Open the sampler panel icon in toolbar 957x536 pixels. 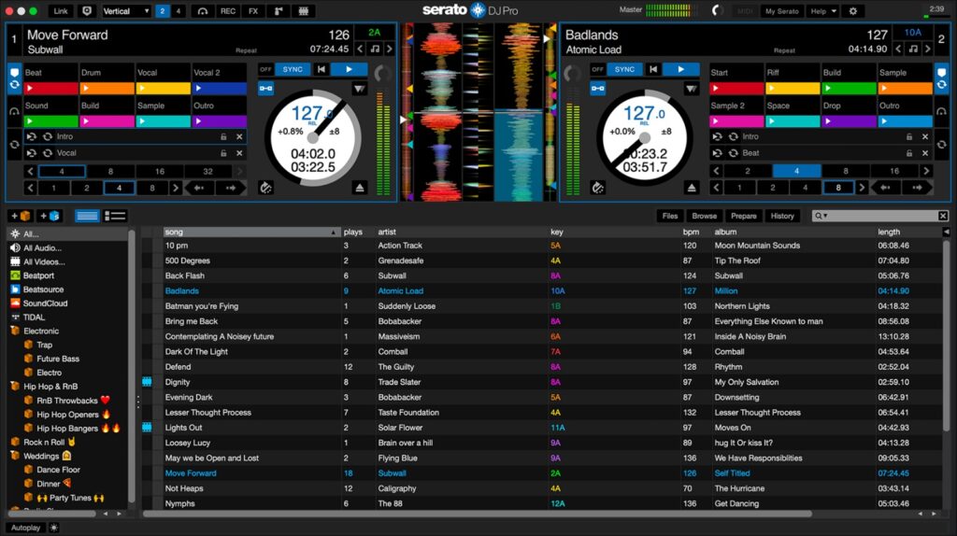point(279,11)
